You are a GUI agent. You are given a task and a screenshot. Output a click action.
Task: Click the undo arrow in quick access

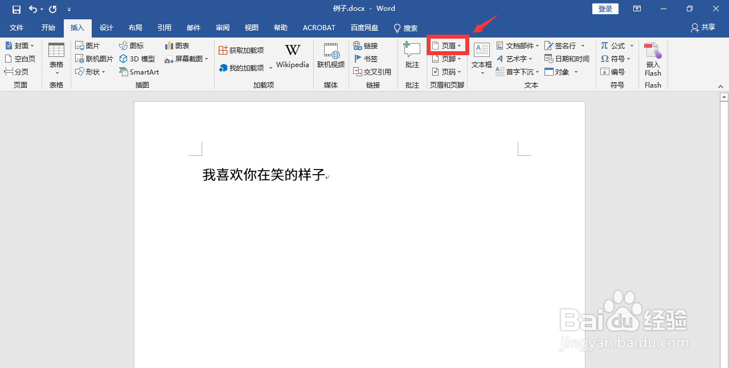coord(32,8)
